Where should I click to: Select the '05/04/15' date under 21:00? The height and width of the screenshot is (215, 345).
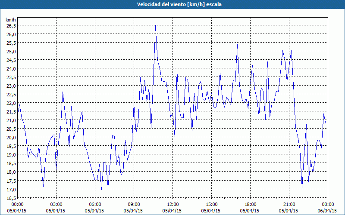pos(288,211)
